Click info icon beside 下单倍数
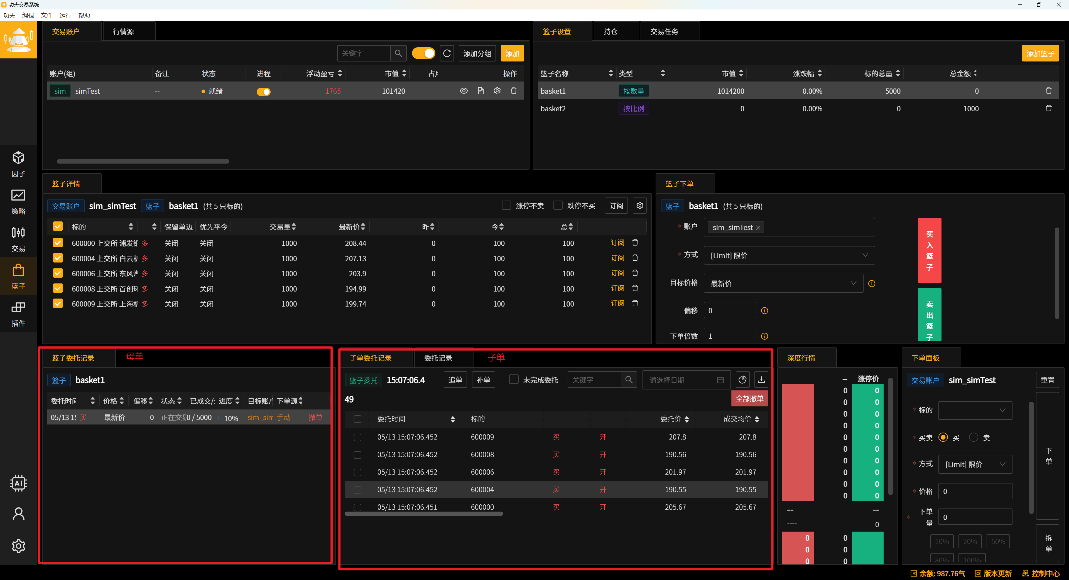 pyautogui.click(x=764, y=336)
